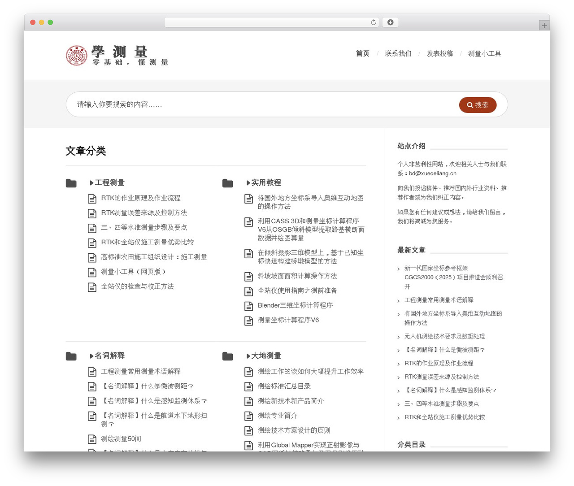Screen dimensions: 574x486
Task: Click the red 搜索 button
Action: pyautogui.click(x=478, y=105)
